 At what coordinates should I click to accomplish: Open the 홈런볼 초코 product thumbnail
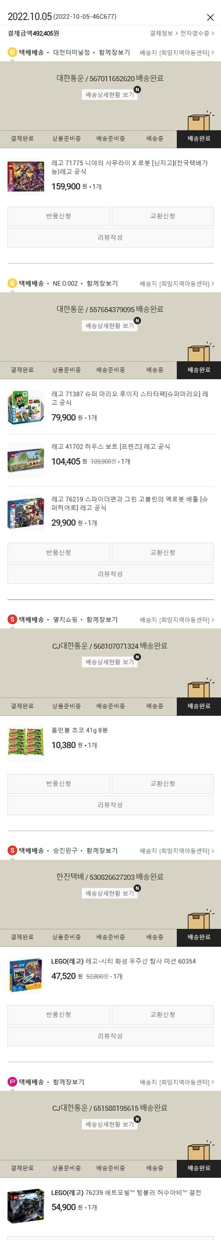26,744
